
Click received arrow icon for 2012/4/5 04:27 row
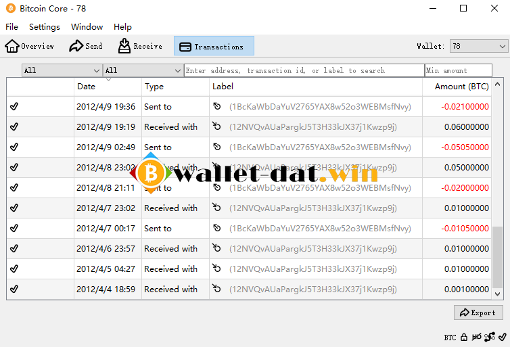[x=216, y=268]
